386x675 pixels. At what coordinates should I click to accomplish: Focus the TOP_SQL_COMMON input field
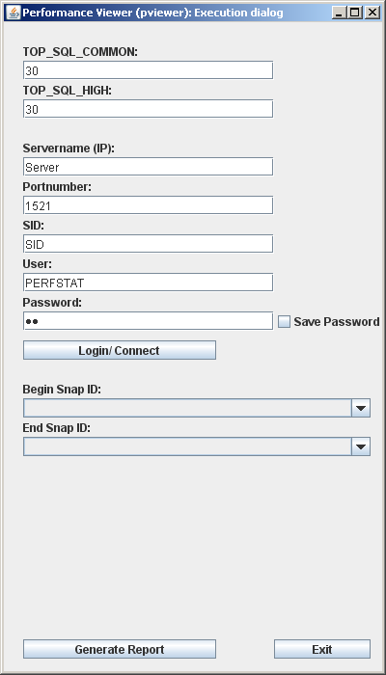[x=149, y=70]
